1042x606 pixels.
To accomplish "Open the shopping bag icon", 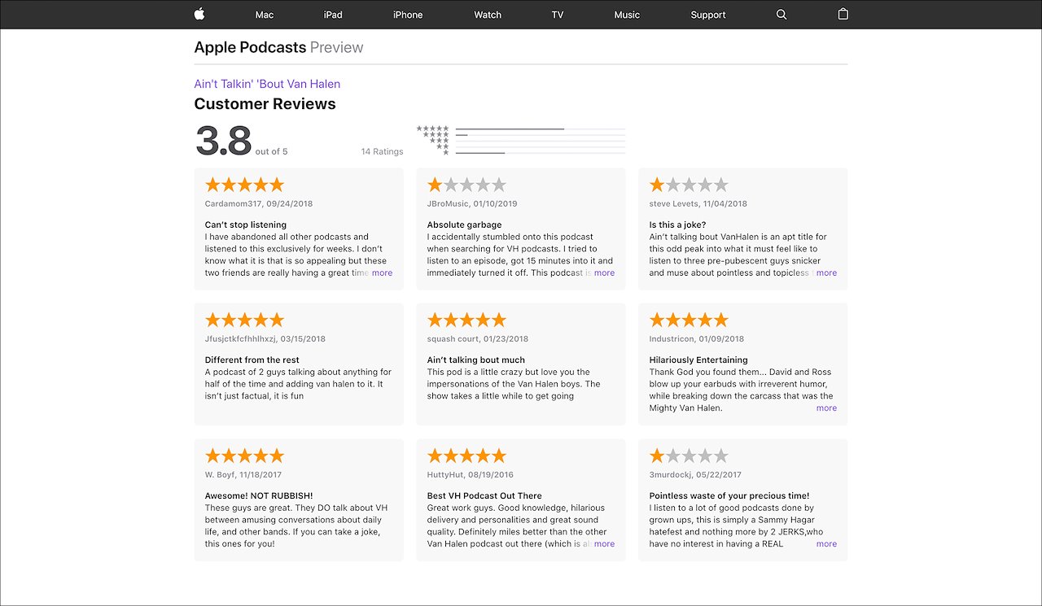I will tap(843, 14).
